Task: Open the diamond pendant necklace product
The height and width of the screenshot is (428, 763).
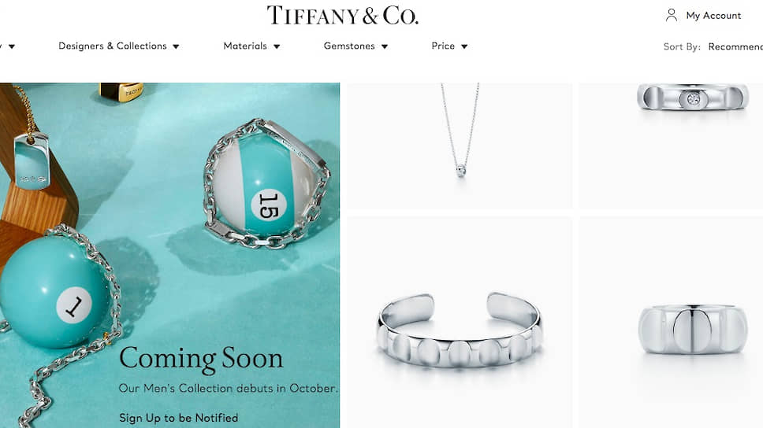Action: tap(460, 146)
